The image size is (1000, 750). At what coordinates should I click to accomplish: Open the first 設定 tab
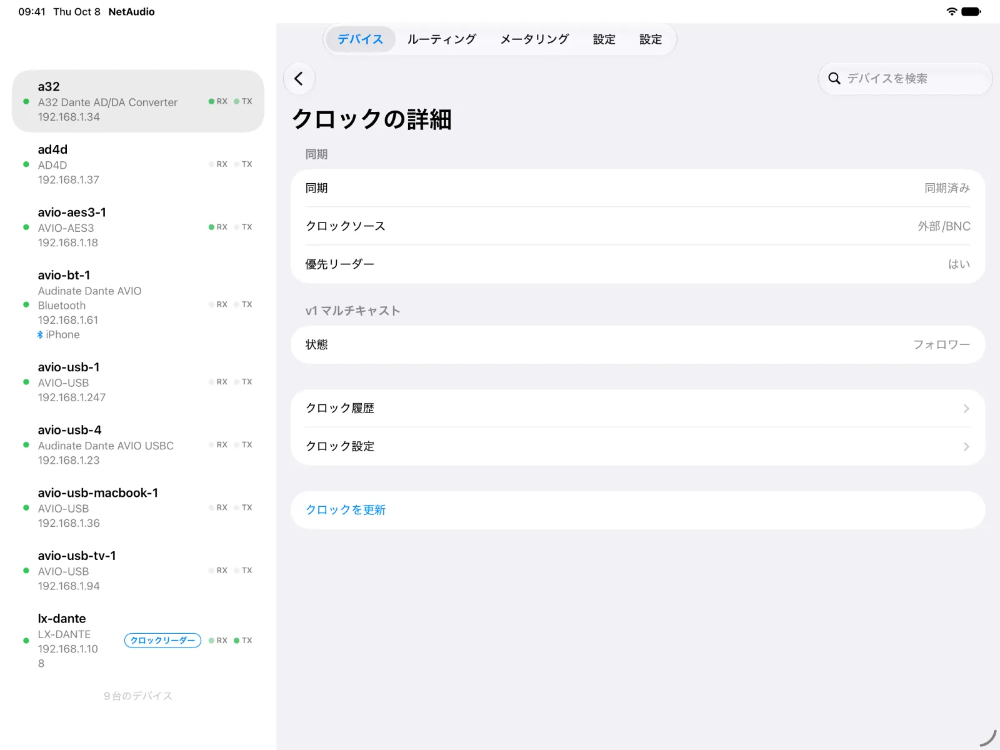click(x=604, y=39)
